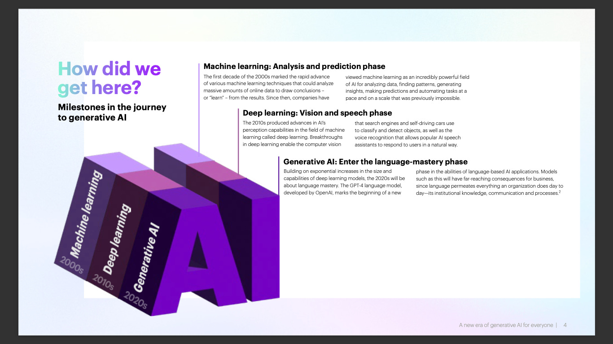The image size is (613, 344).
Task: Click the slide page number 4
Action: (565, 325)
